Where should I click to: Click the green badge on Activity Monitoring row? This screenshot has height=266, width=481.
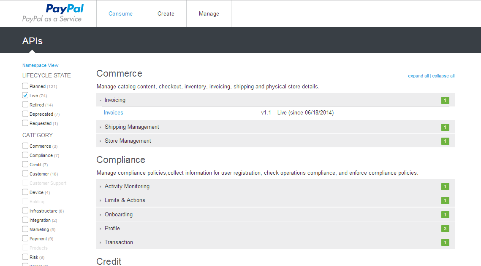[445, 186]
